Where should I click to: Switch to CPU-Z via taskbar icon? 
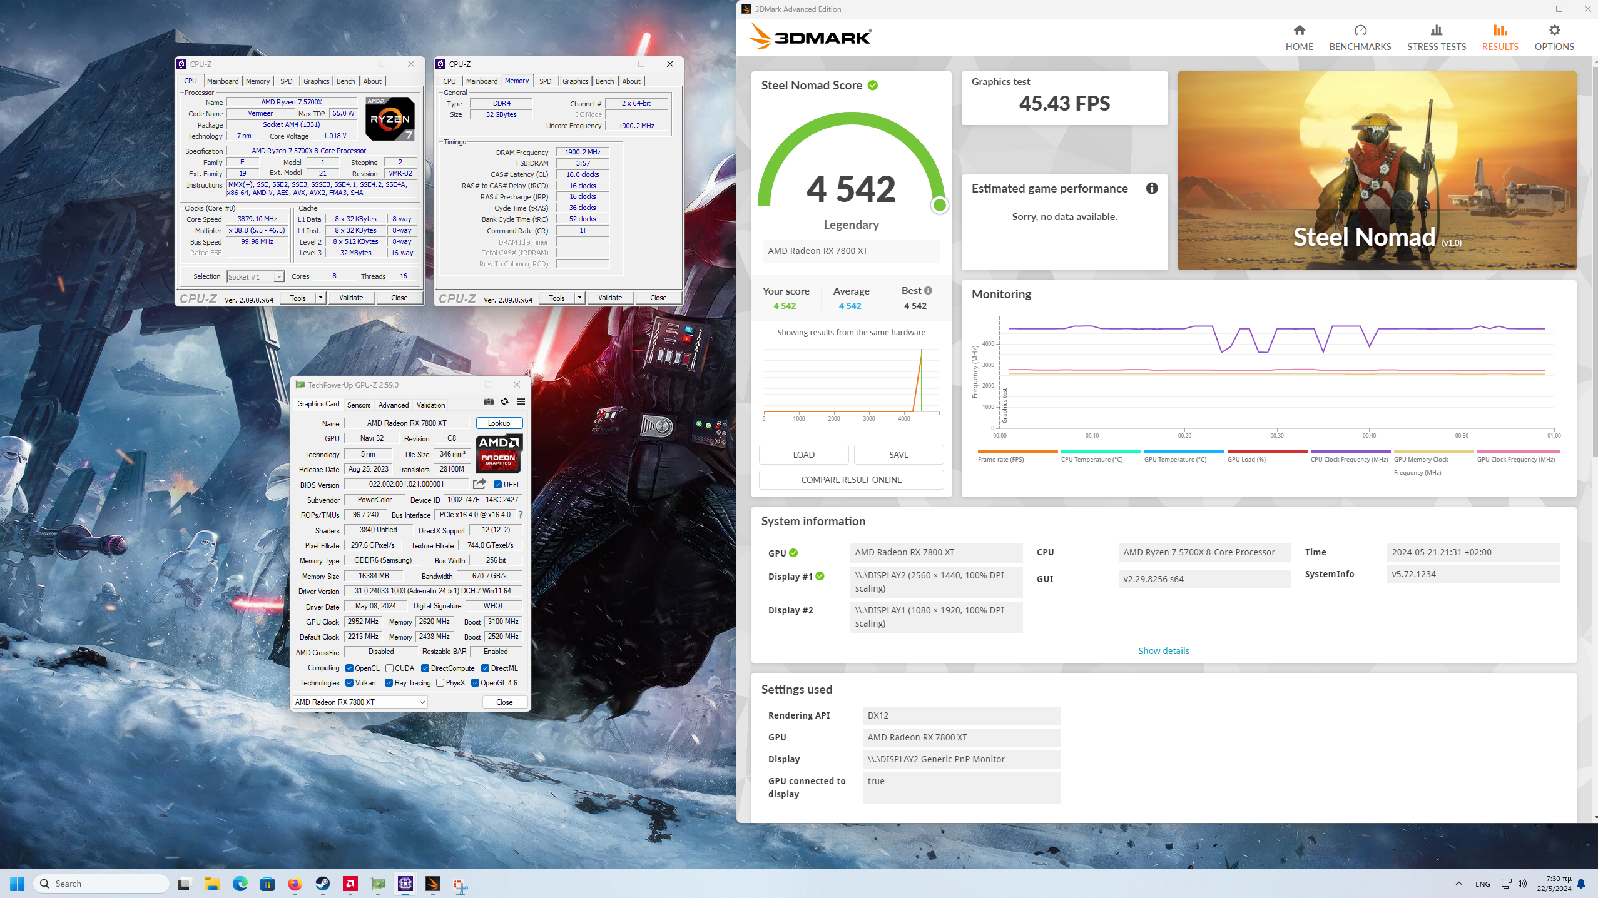pos(405,884)
